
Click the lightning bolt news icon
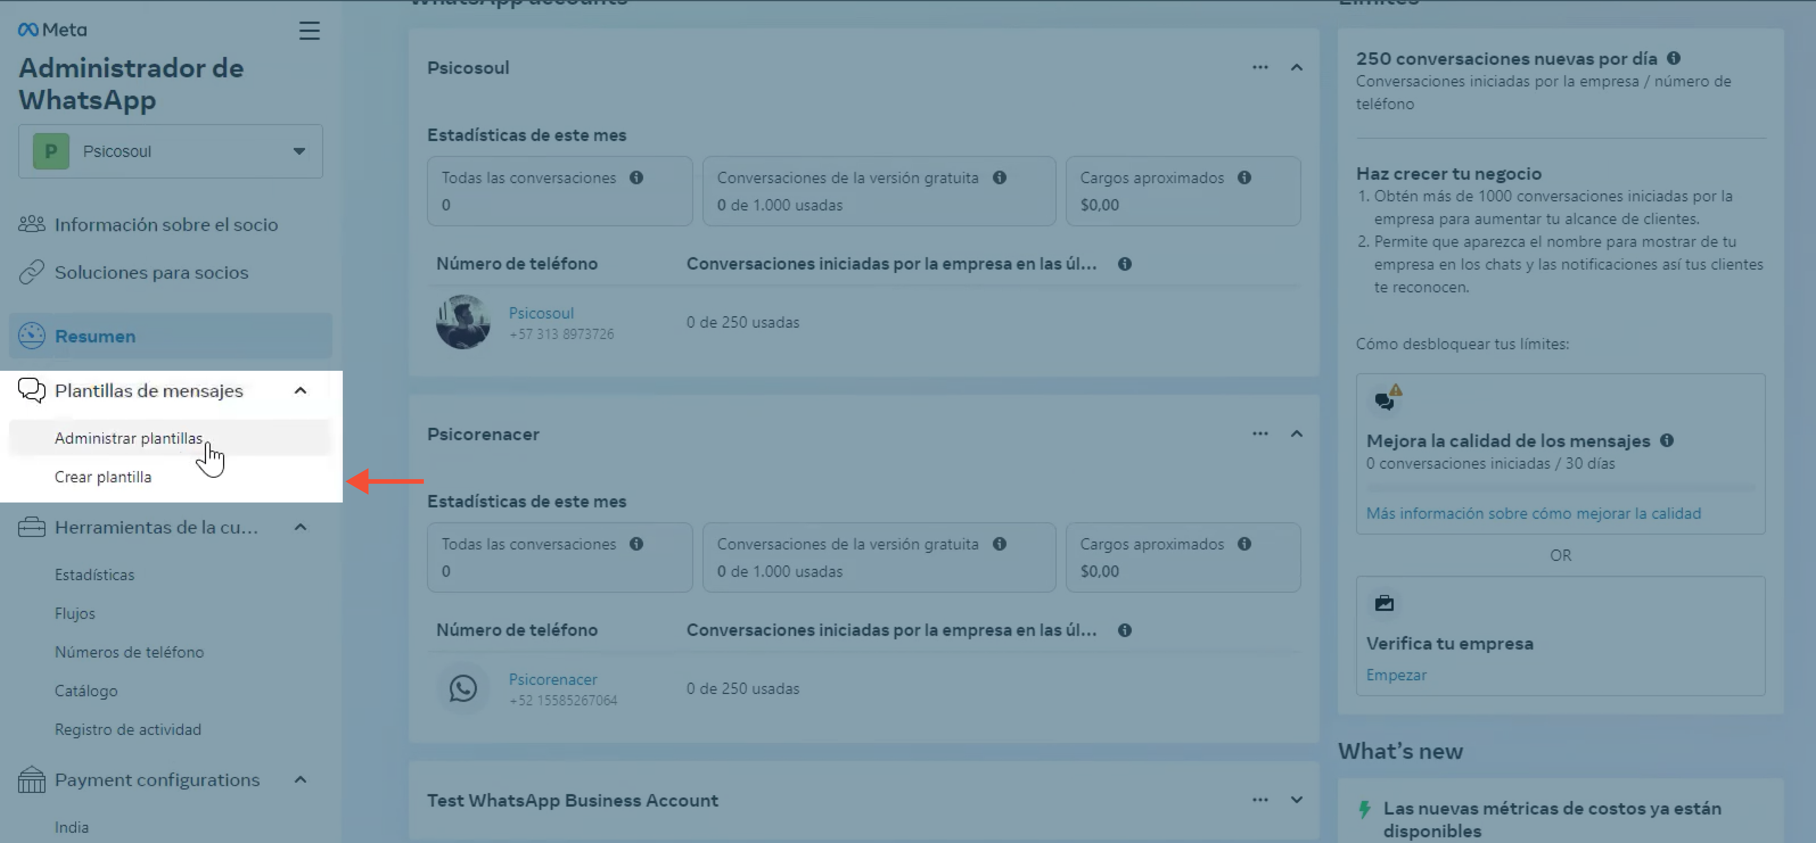point(1365,810)
